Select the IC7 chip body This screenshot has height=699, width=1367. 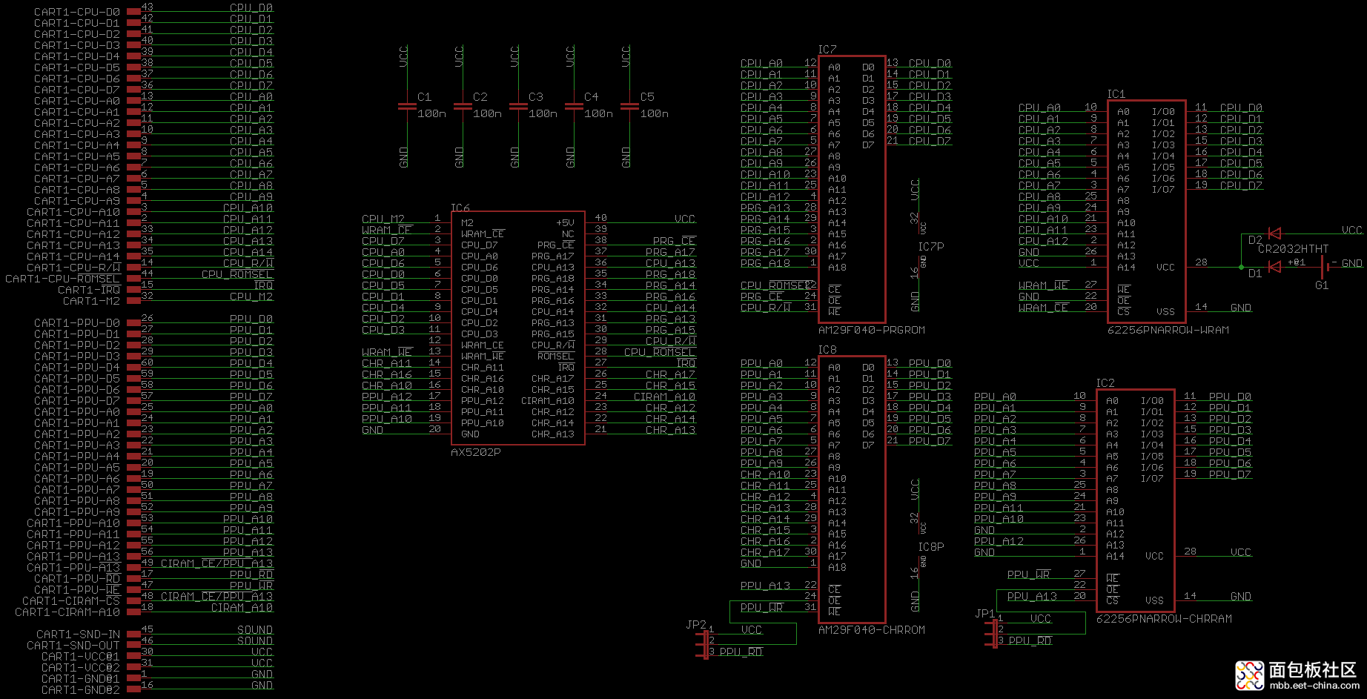(852, 189)
